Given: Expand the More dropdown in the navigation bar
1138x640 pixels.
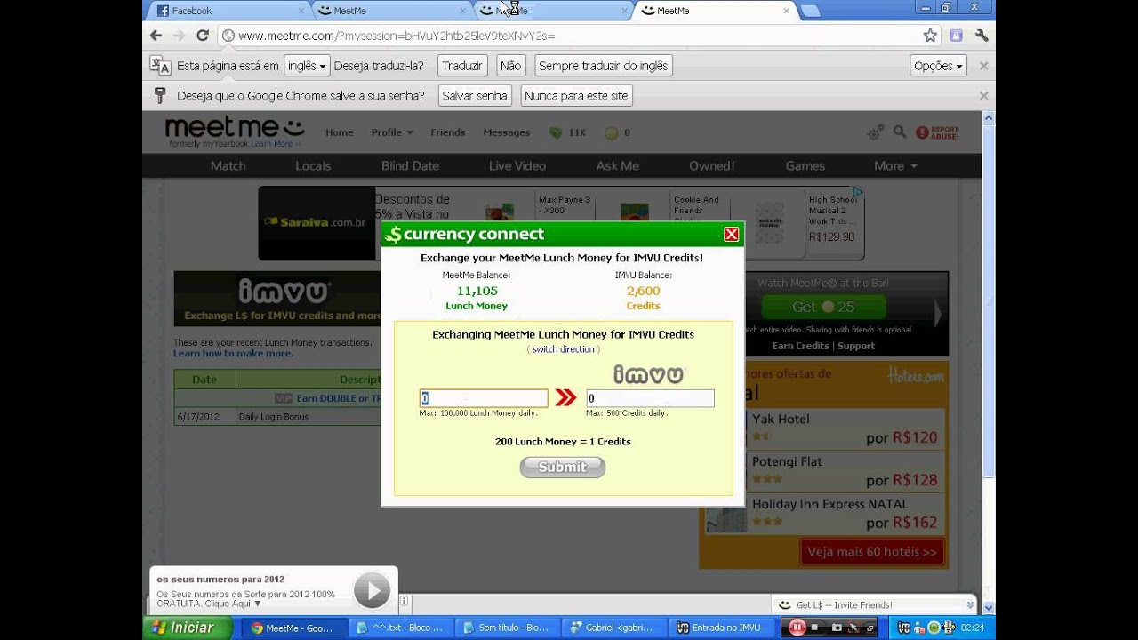Looking at the screenshot, I should click(x=894, y=165).
